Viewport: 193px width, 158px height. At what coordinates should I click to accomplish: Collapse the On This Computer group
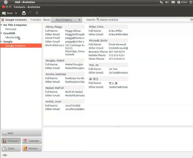click(1, 25)
